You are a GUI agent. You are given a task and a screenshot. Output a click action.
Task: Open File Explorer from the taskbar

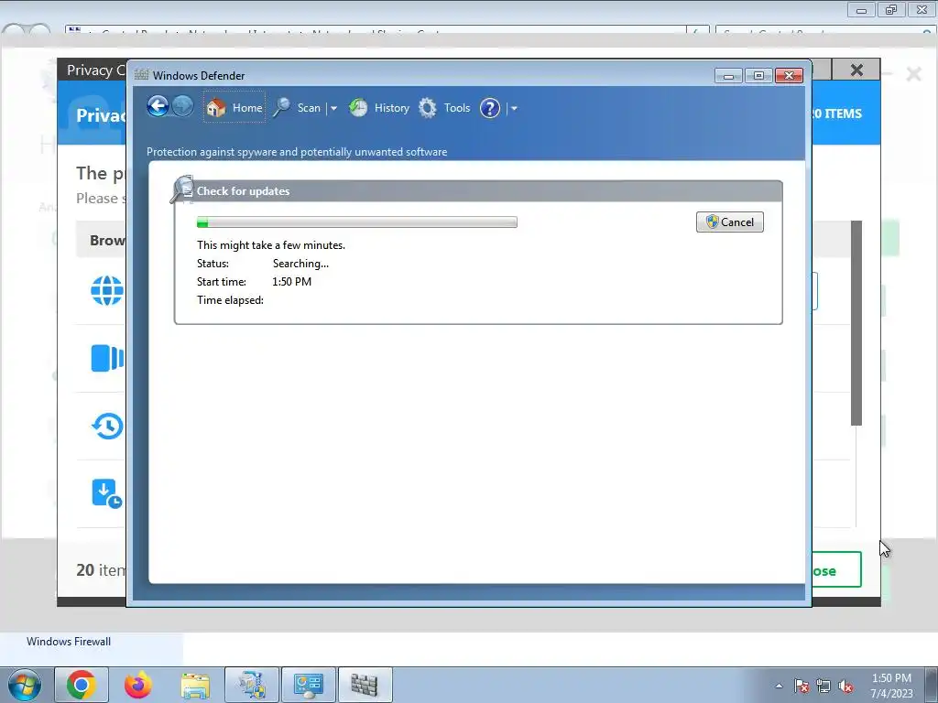[x=195, y=685]
